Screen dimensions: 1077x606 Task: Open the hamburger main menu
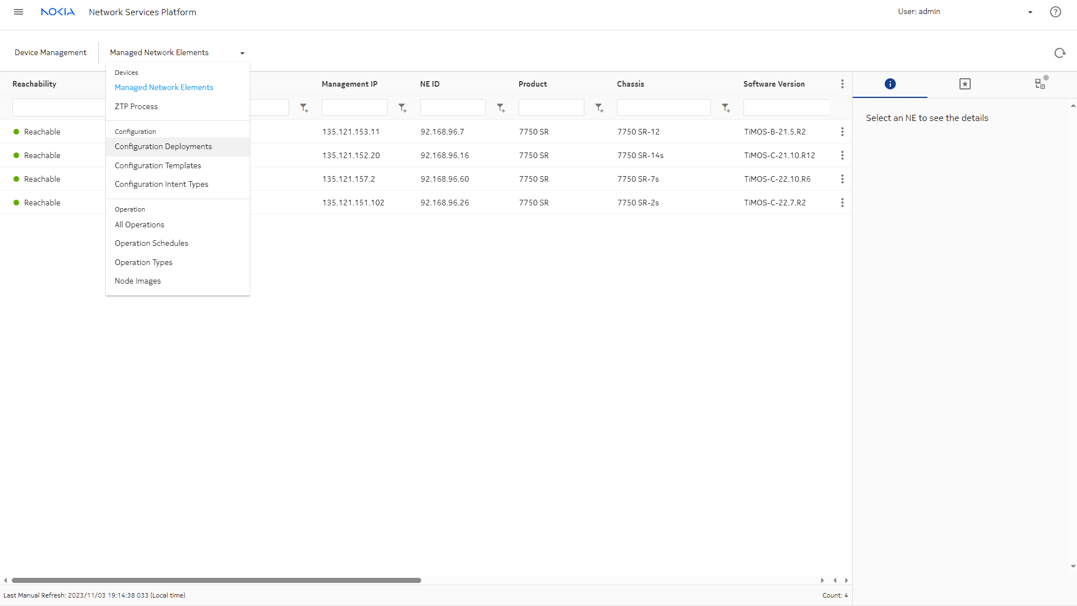point(19,12)
